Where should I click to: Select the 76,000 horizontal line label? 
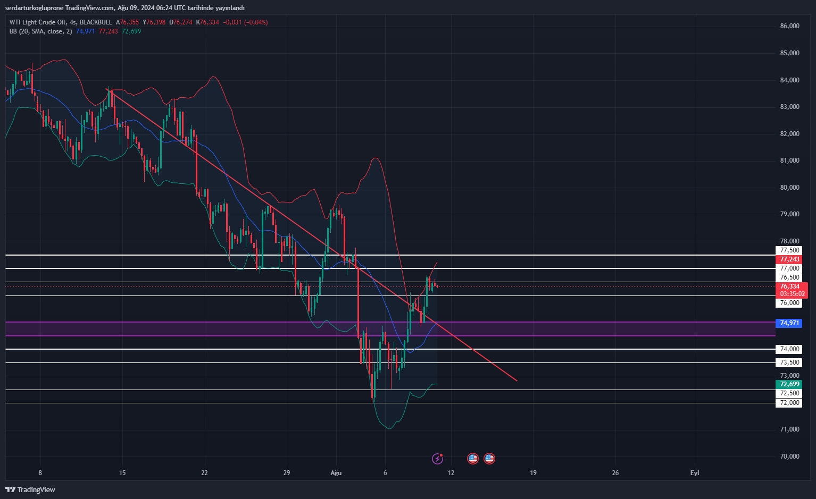click(x=789, y=303)
